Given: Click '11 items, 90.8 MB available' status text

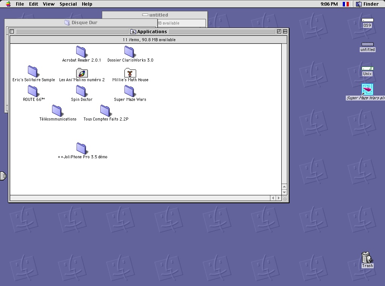Looking at the screenshot, I should pyautogui.click(x=149, y=40).
